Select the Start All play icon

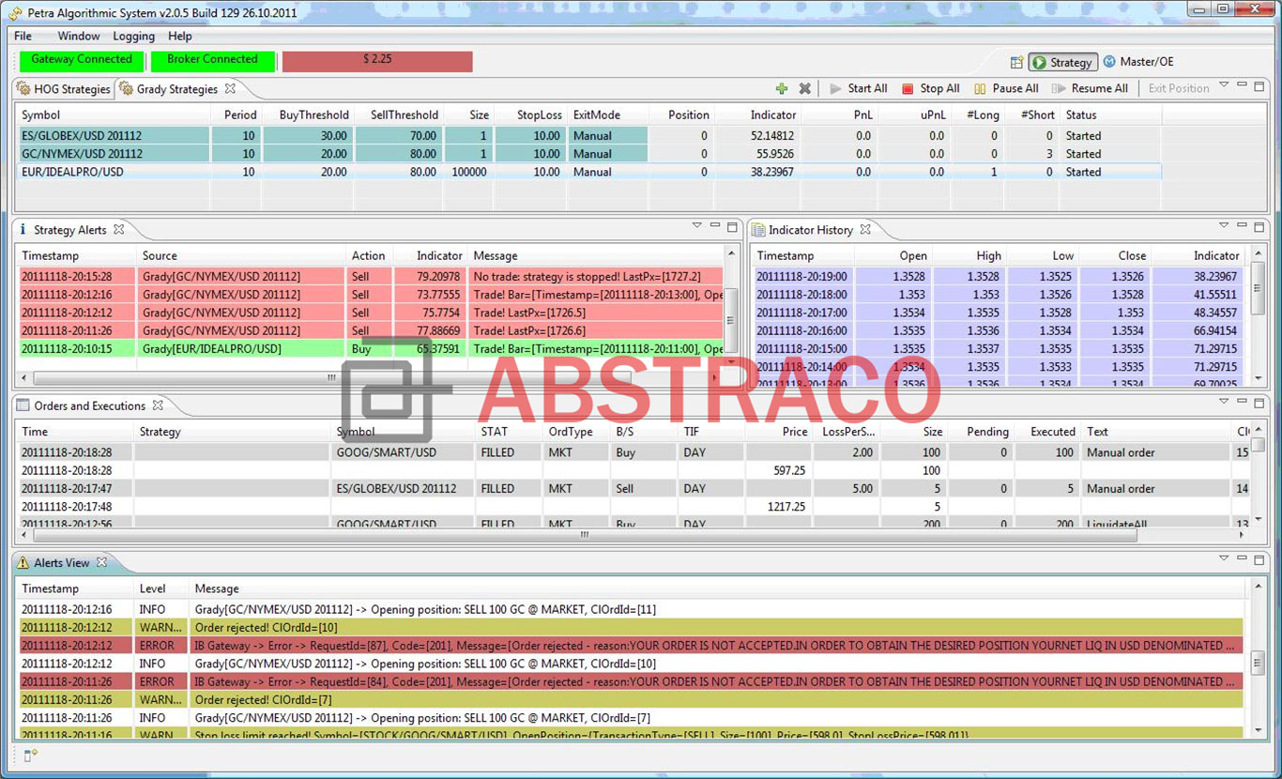pos(835,88)
